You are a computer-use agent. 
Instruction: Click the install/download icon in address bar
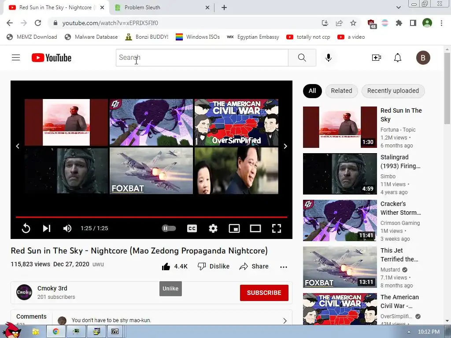coord(325,23)
